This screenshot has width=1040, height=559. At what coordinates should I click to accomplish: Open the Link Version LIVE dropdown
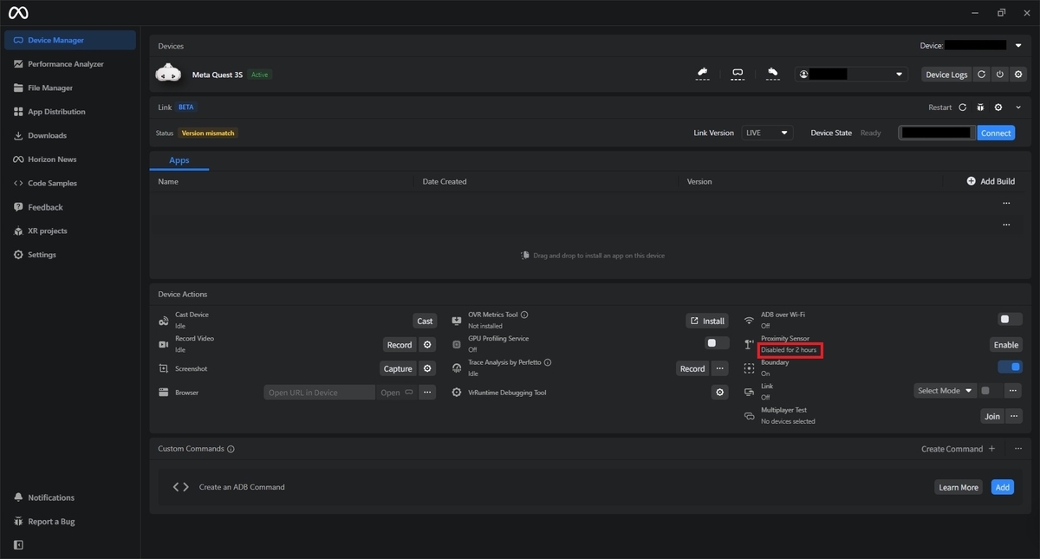[767, 133]
